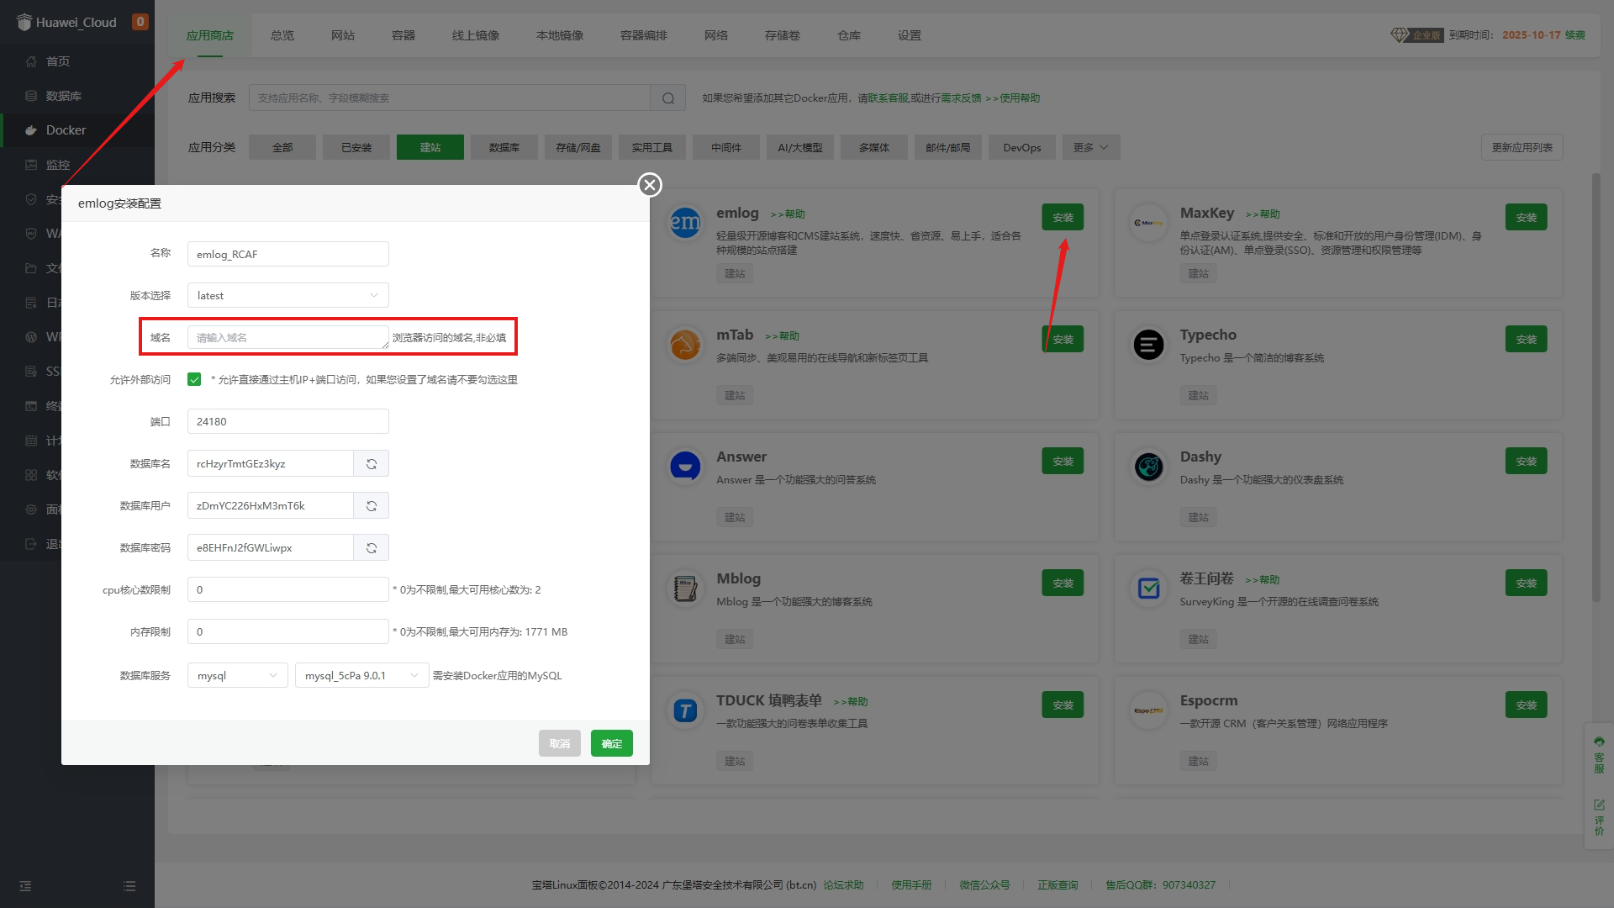Close the emlog install dialog with X

coord(649,185)
